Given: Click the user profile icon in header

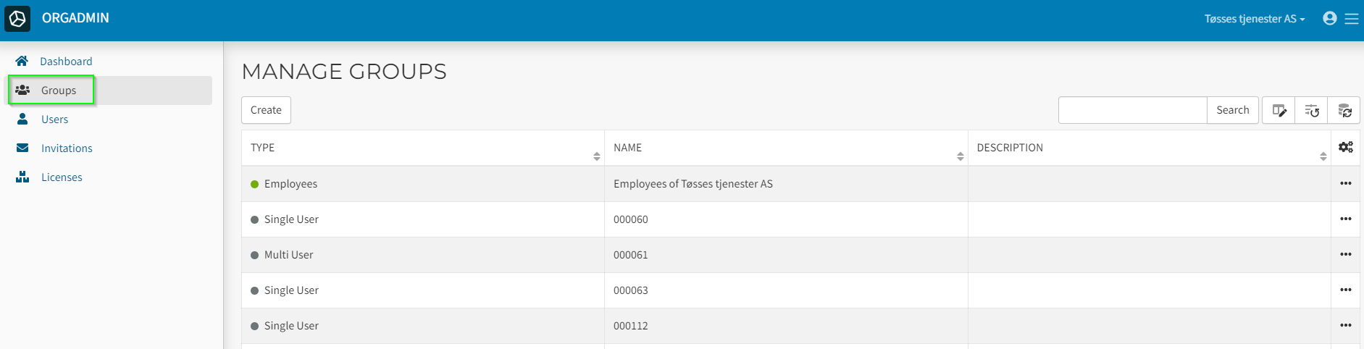Looking at the screenshot, I should 1329,19.
